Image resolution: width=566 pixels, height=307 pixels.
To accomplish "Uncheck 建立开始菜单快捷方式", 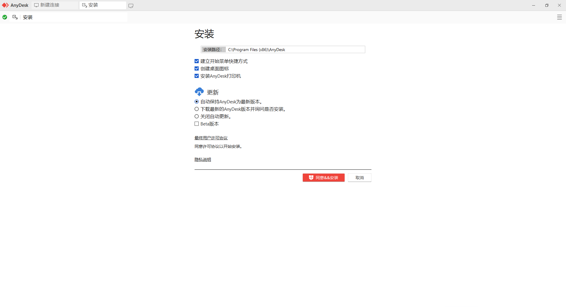I will [197, 61].
